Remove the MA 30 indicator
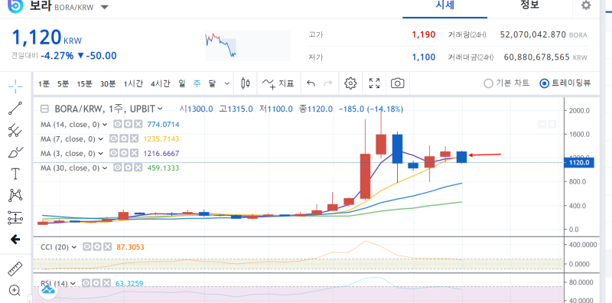This screenshot has height=303, width=612. (x=138, y=168)
